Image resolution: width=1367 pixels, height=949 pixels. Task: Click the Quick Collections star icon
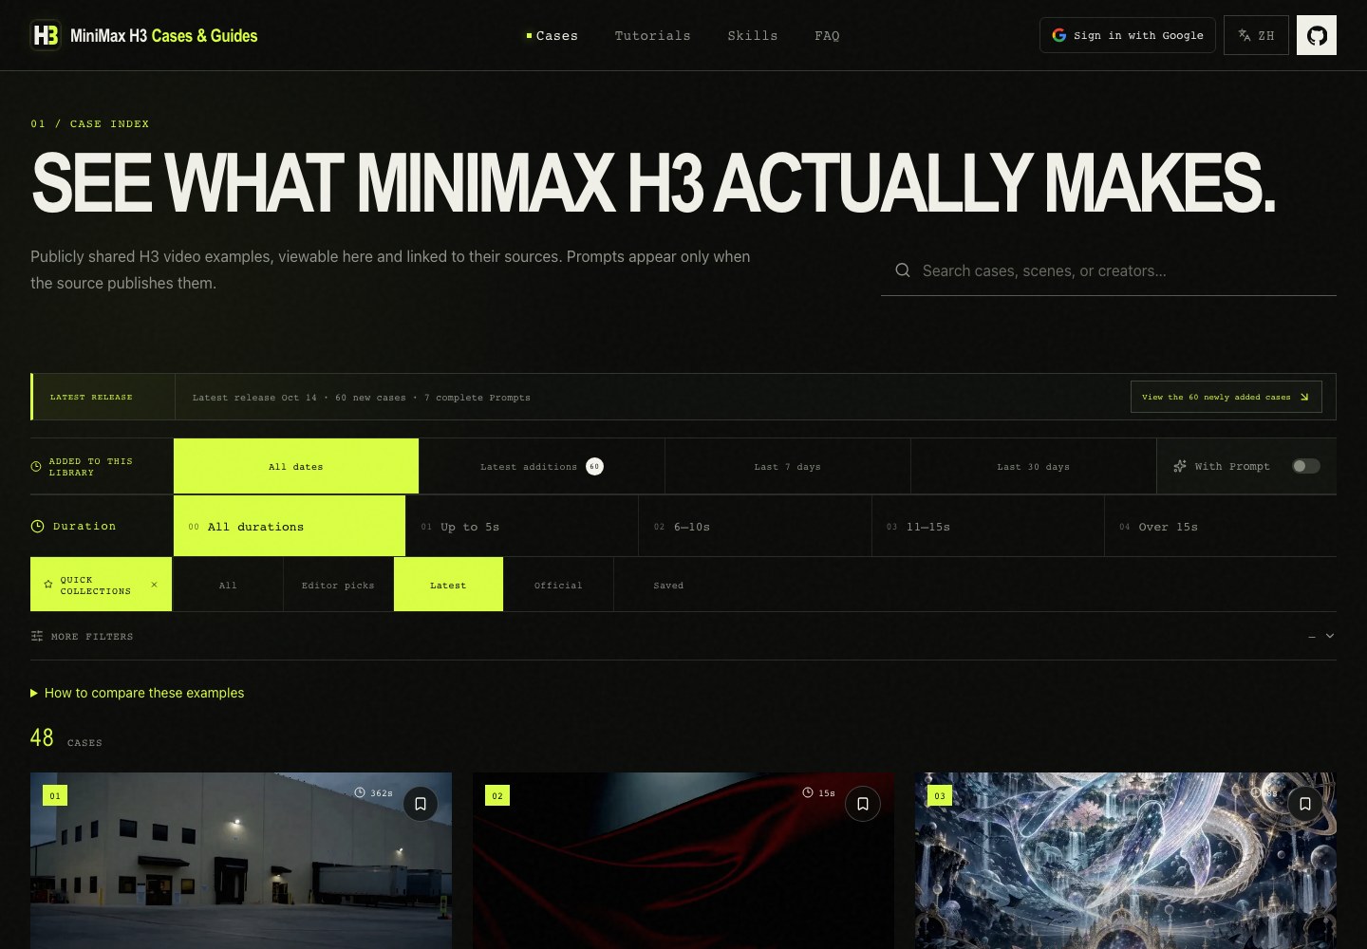(x=48, y=585)
